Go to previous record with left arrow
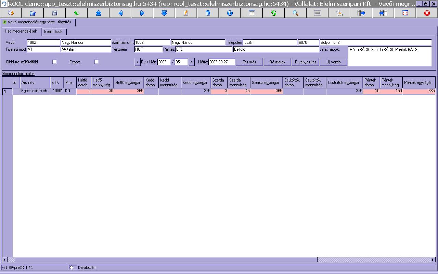The height and width of the screenshot is (274, 438). point(120,13)
